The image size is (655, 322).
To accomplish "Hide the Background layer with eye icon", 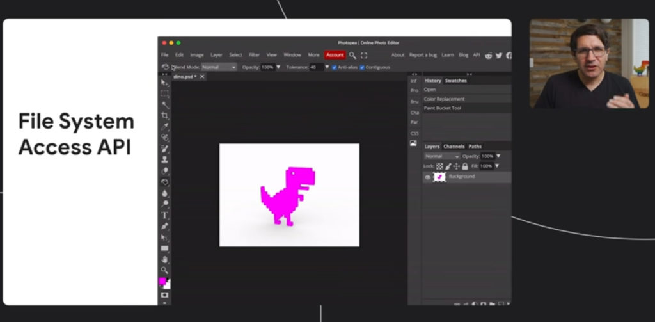I will tap(428, 177).
